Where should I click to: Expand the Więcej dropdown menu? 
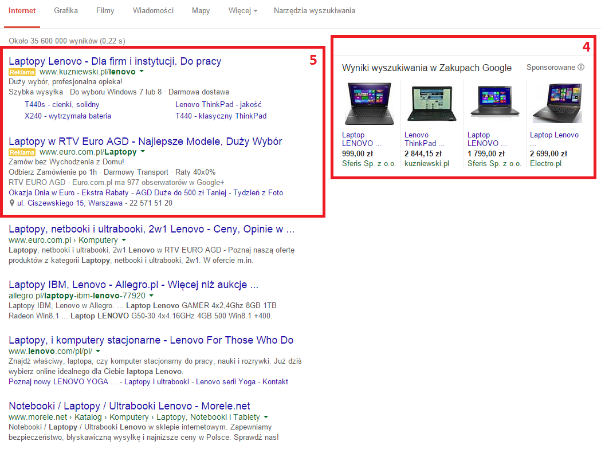(243, 11)
